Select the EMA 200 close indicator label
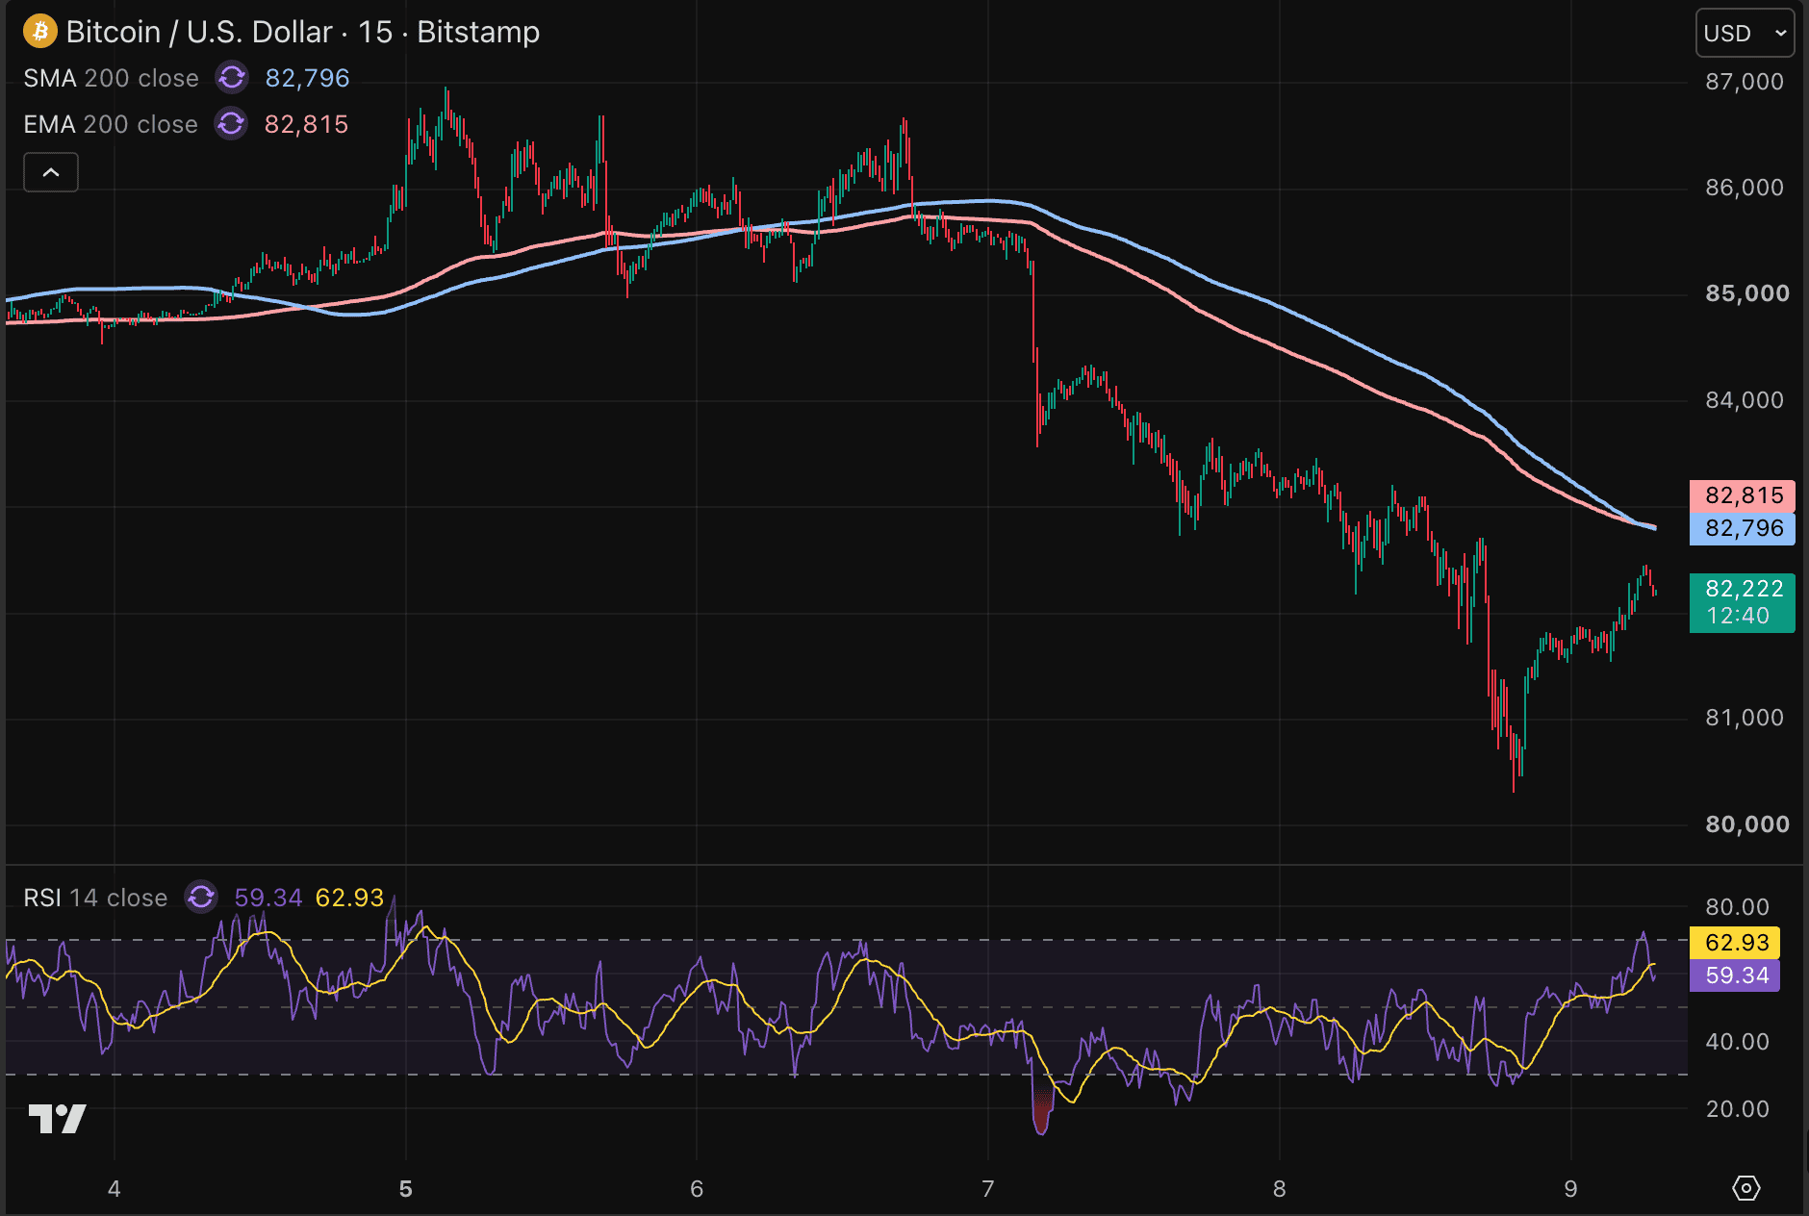 pyautogui.click(x=111, y=124)
